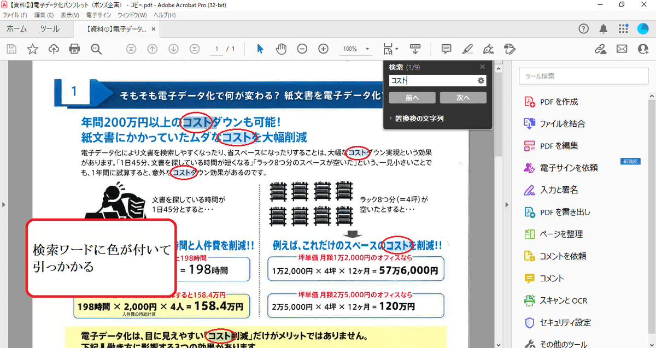
Task: Click the 次へ button
Action: pos(463,97)
